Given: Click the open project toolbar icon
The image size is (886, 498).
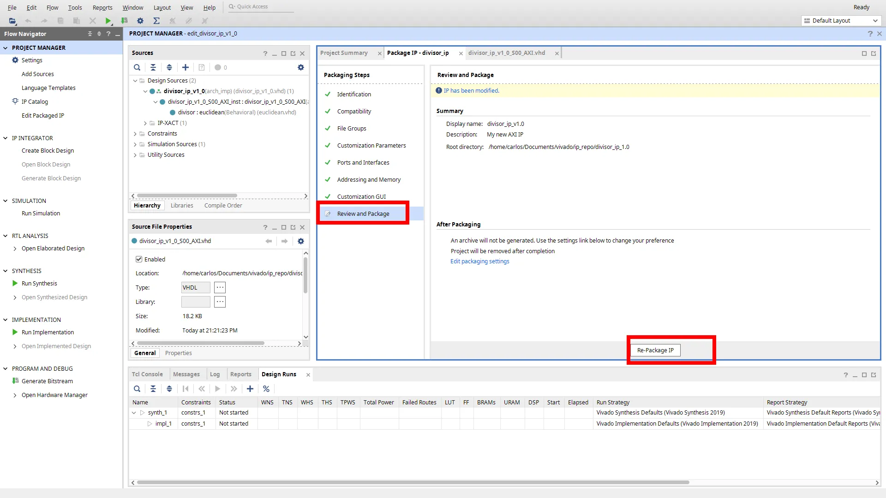Looking at the screenshot, I should pos(12,21).
